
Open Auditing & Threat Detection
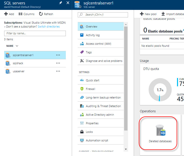[x=101, y=106]
